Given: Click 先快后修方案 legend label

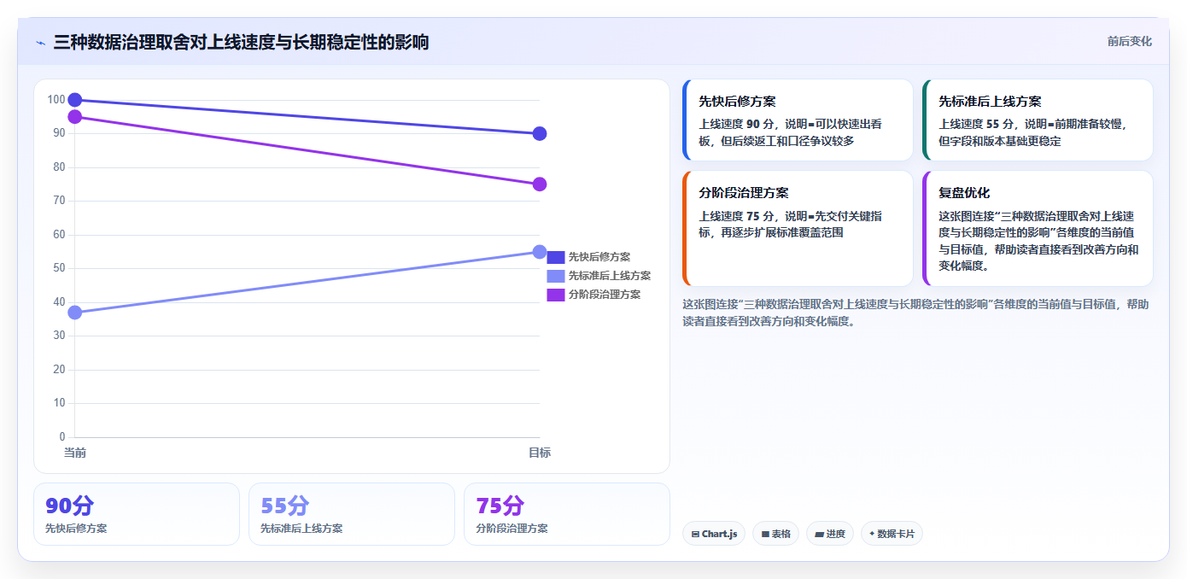Looking at the screenshot, I should (599, 257).
